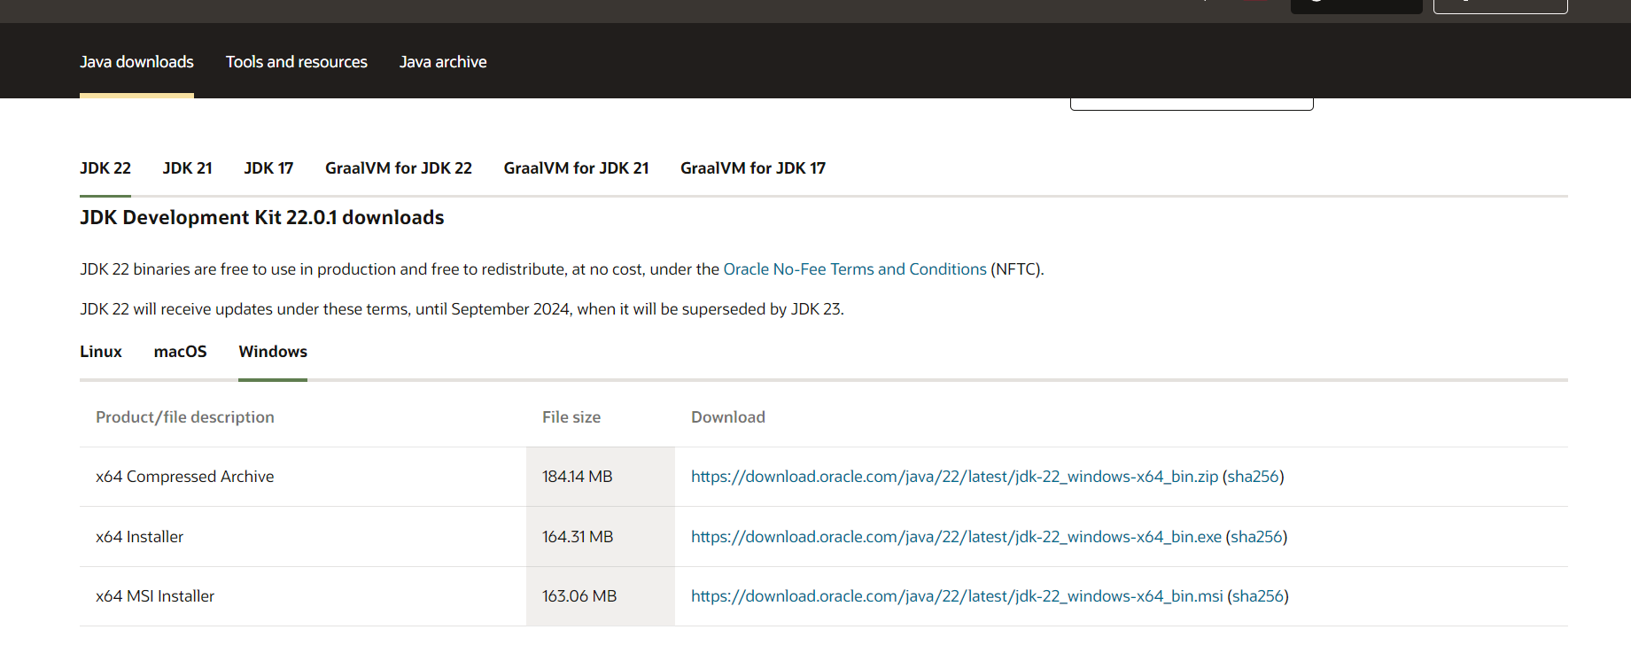Select the Linux OS tab

pyautogui.click(x=101, y=352)
